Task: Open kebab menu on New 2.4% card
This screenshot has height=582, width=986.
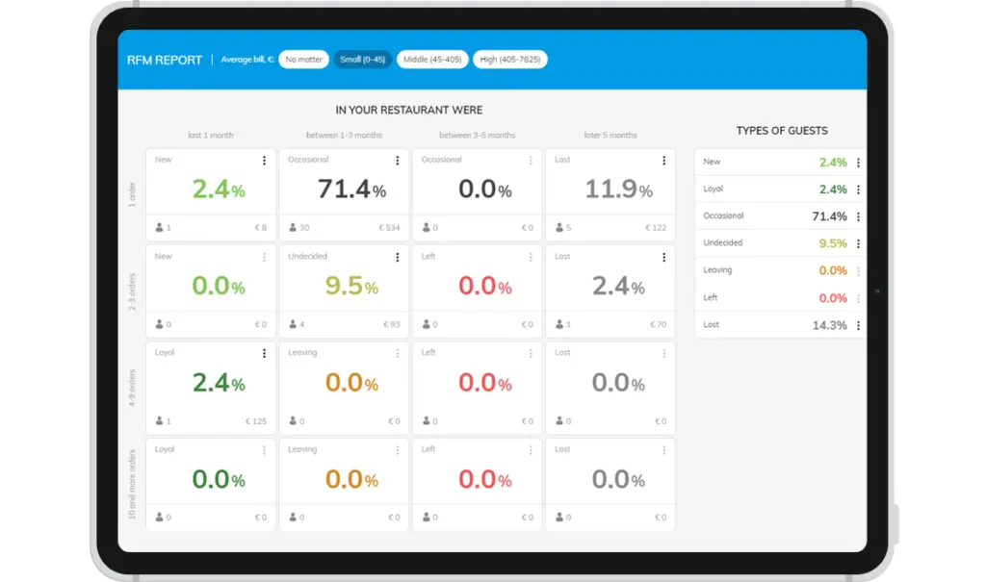Action: coord(264,161)
